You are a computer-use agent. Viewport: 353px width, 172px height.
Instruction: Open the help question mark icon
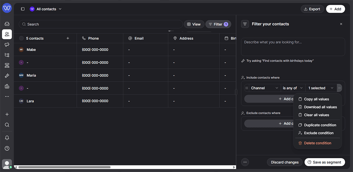(x=7, y=148)
